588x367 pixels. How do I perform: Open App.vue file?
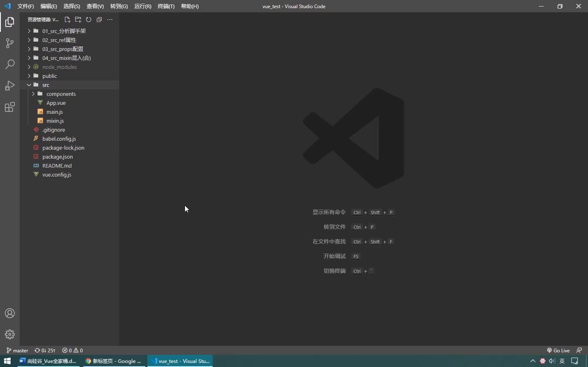point(69,103)
